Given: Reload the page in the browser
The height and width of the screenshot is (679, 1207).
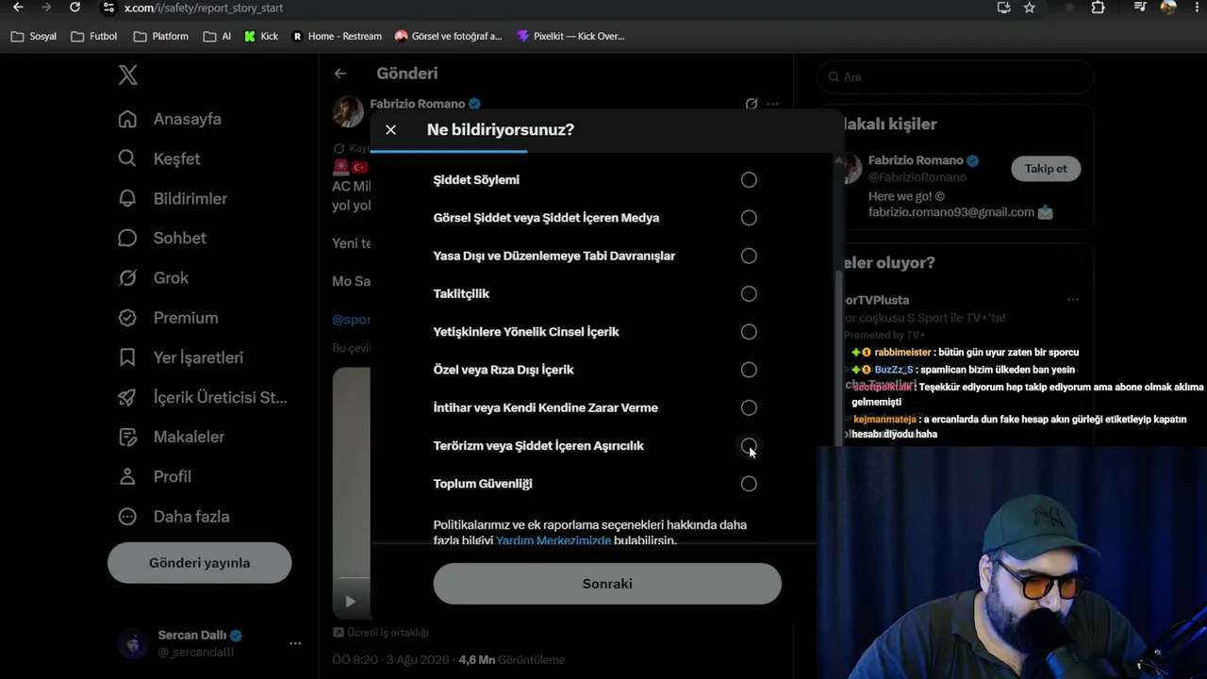Looking at the screenshot, I should (x=75, y=8).
